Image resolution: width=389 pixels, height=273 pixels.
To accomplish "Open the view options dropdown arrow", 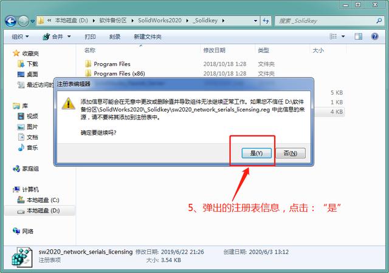I will click(x=343, y=36).
